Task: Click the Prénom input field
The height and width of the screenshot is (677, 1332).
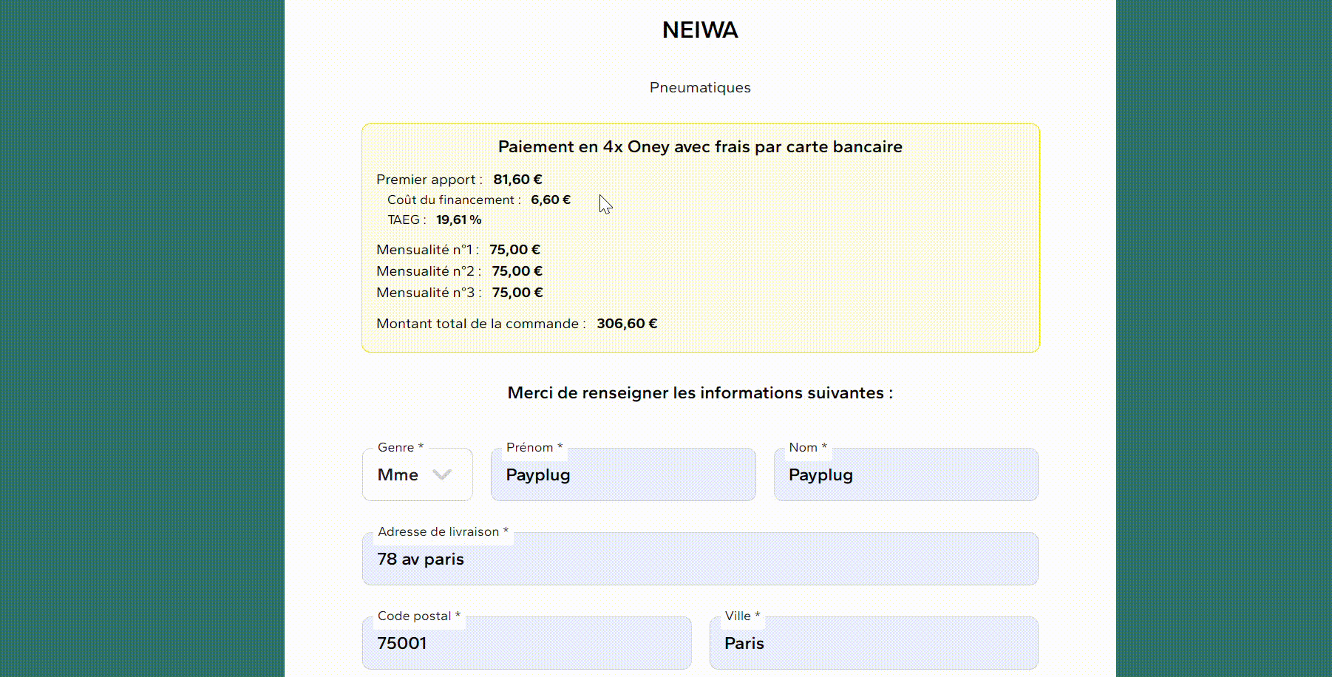Action: [623, 474]
